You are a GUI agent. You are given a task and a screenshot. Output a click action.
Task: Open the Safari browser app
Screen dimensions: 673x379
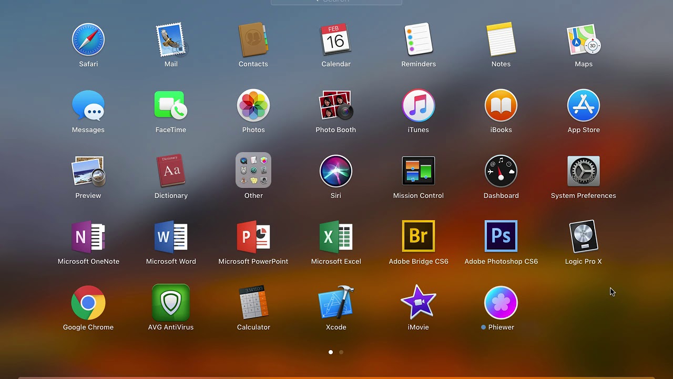88,39
